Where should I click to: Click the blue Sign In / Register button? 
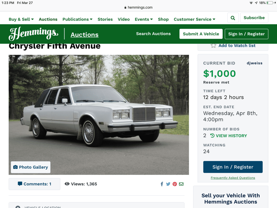pos(233,167)
